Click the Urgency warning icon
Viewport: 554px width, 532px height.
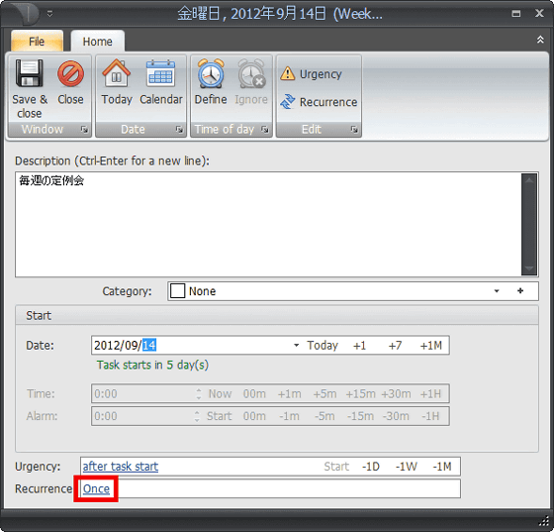tap(288, 73)
